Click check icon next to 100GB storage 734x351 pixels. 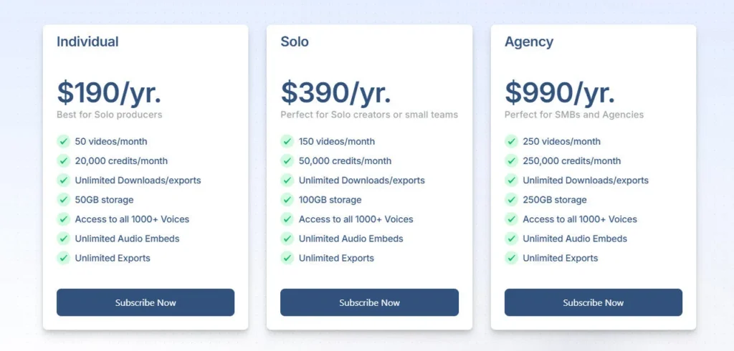[287, 200]
